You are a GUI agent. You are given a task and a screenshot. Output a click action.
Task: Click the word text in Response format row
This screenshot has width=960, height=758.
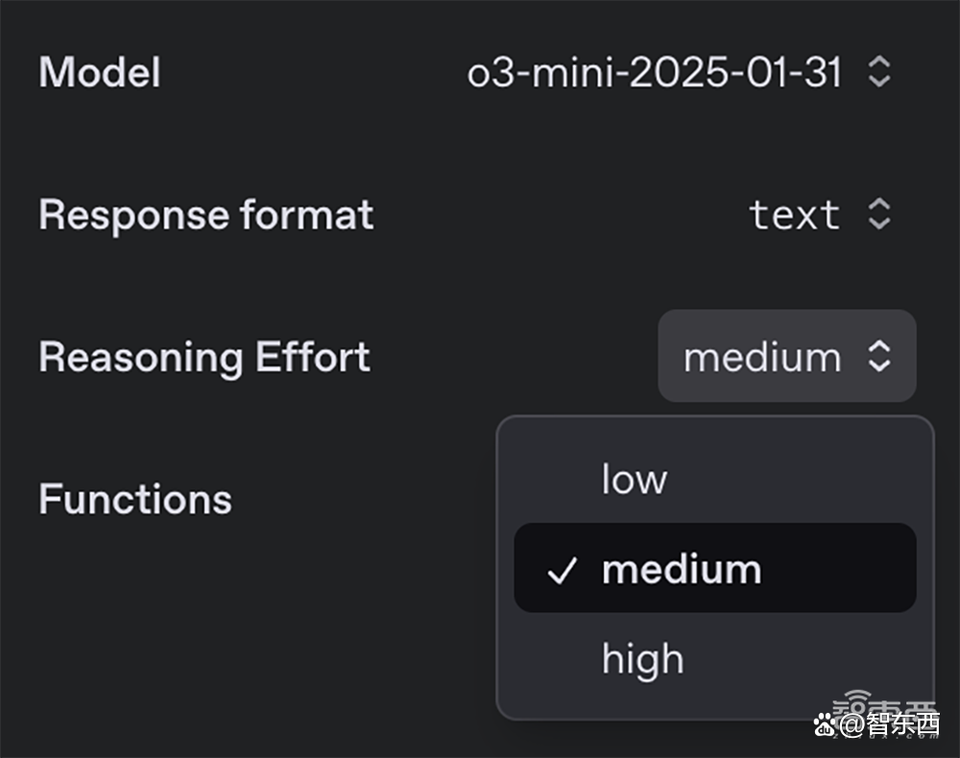794,215
